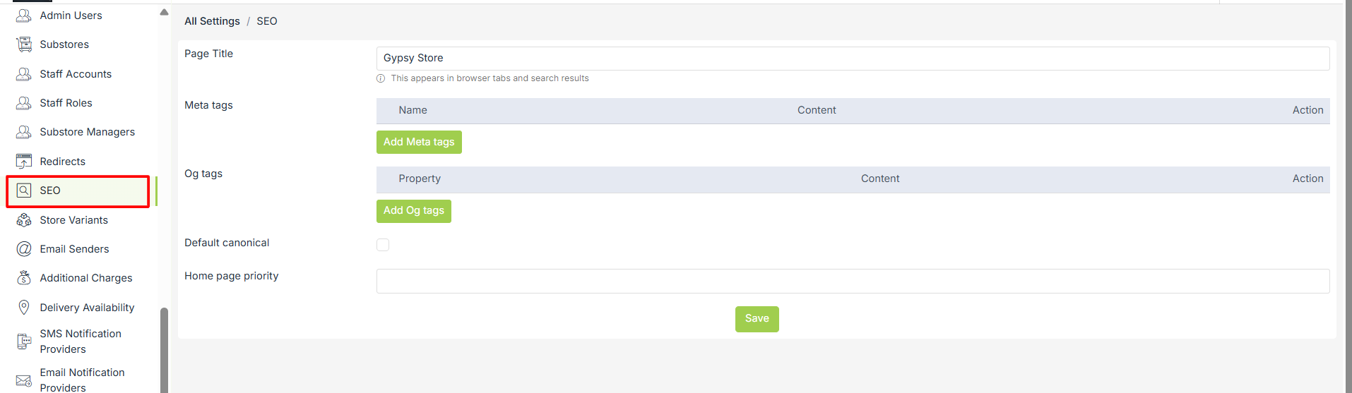Click the Additional Charges money bag icon

[24, 278]
